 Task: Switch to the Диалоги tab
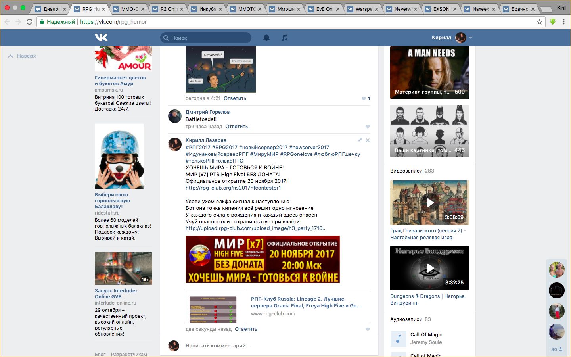click(51, 9)
